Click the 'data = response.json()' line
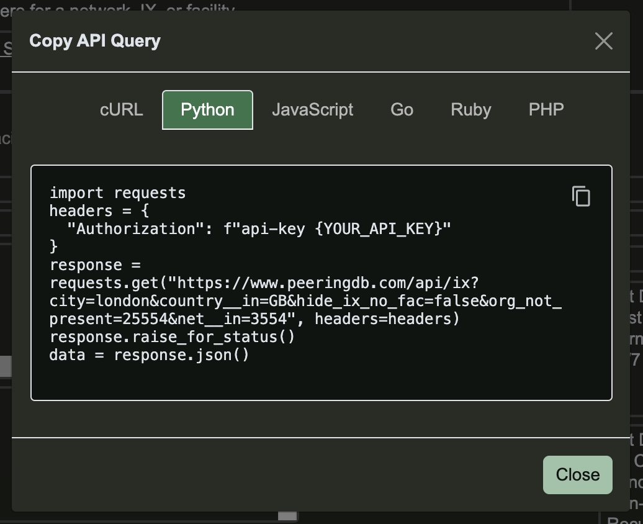Image resolution: width=643 pixels, height=524 pixels. click(x=149, y=355)
